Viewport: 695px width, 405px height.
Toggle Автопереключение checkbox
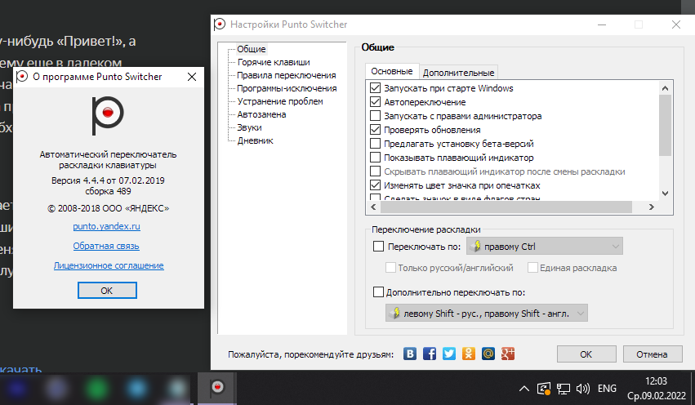[375, 102]
